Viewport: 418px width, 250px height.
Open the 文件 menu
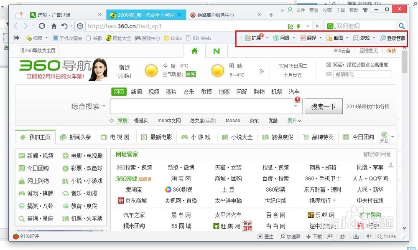tap(301, 10)
